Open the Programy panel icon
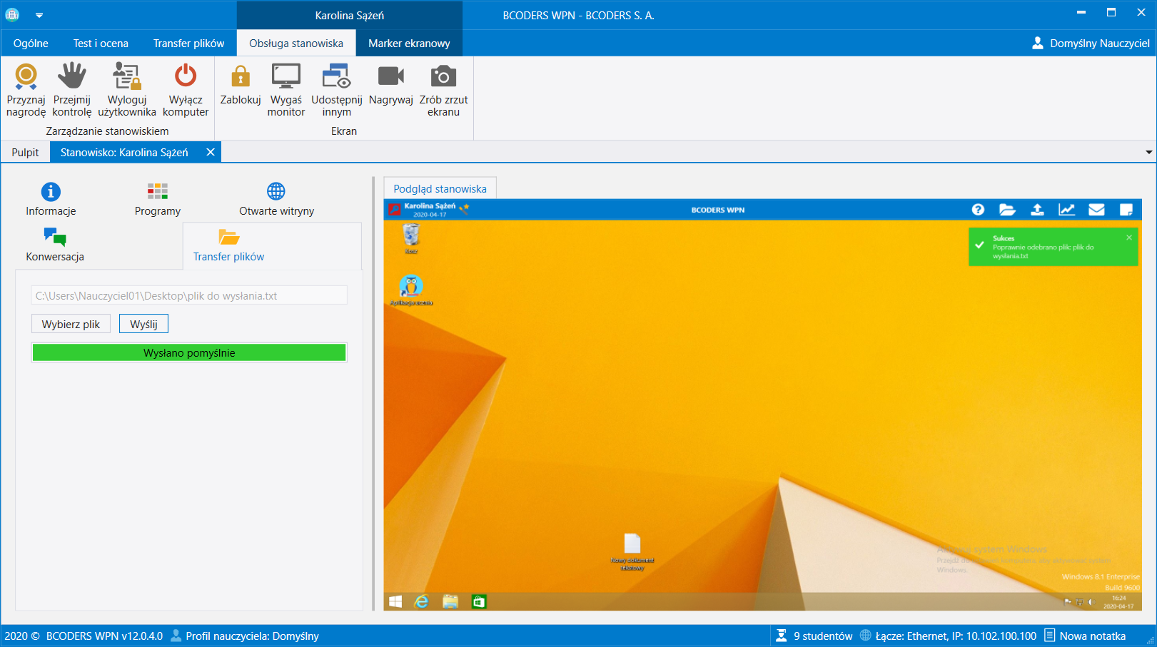 158,191
